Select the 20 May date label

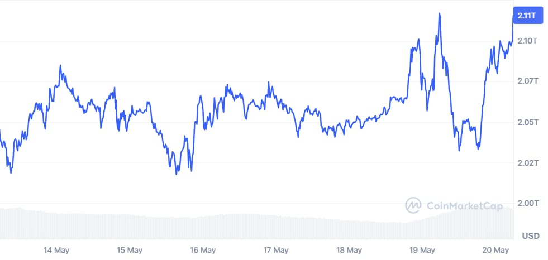(x=495, y=250)
